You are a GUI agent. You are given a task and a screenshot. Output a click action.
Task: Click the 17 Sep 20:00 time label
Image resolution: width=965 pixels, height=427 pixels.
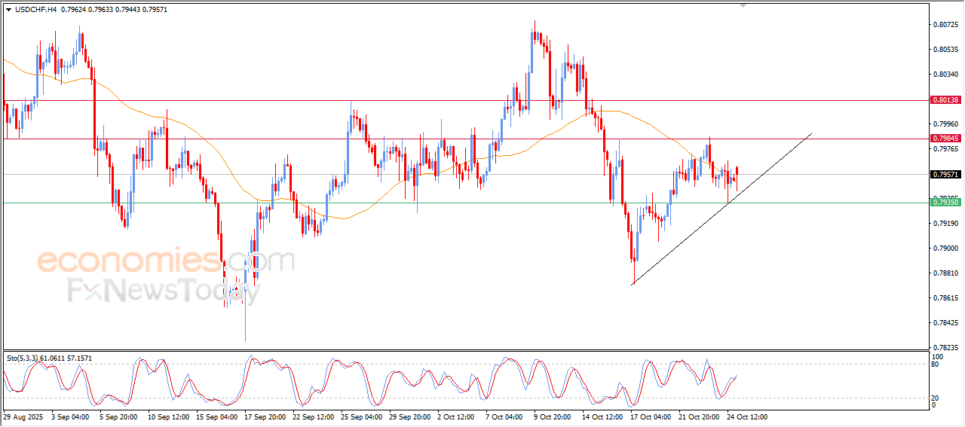point(266,416)
